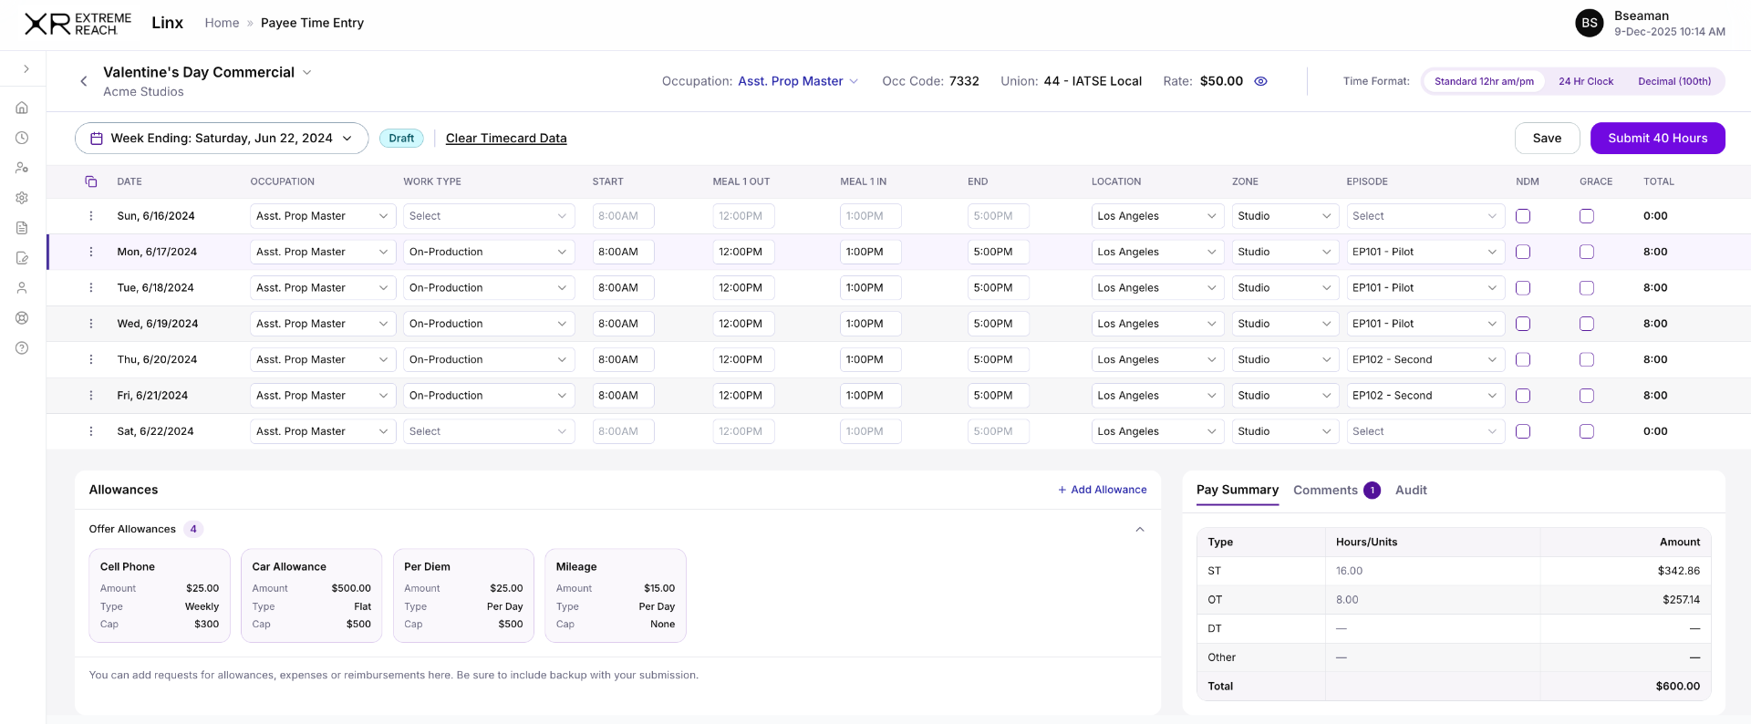The height and width of the screenshot is (724, 1751).
Task: Check Grace box for Sun, 6/16/2024
Action: pos(1587,216)
